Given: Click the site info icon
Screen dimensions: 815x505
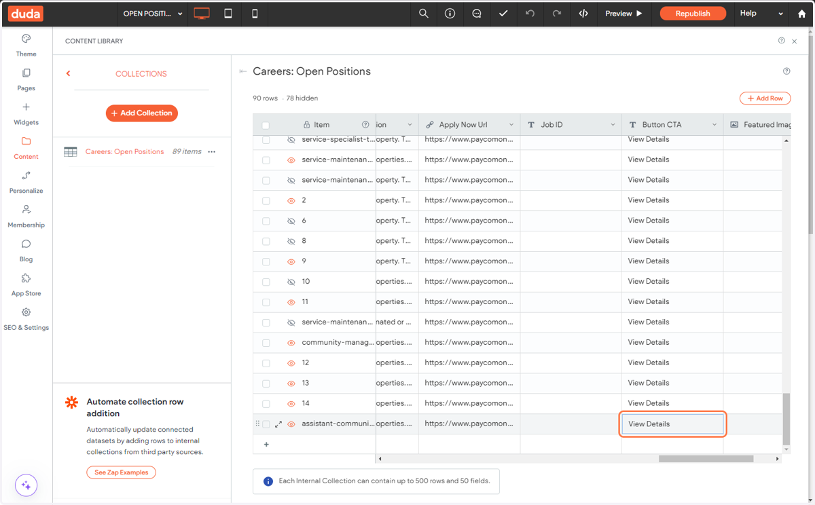Looking at the screenshot, I should point(450,14).
